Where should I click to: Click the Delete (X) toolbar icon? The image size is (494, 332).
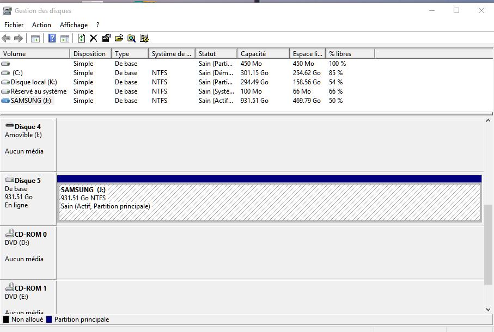[94, 38]
